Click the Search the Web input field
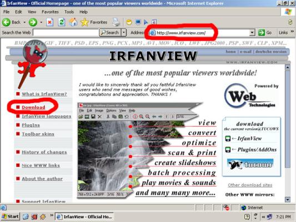 pyautogui.click(x=66, y=33)
